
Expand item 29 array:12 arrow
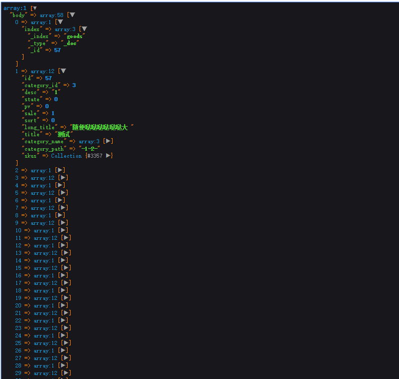[67, 373]
